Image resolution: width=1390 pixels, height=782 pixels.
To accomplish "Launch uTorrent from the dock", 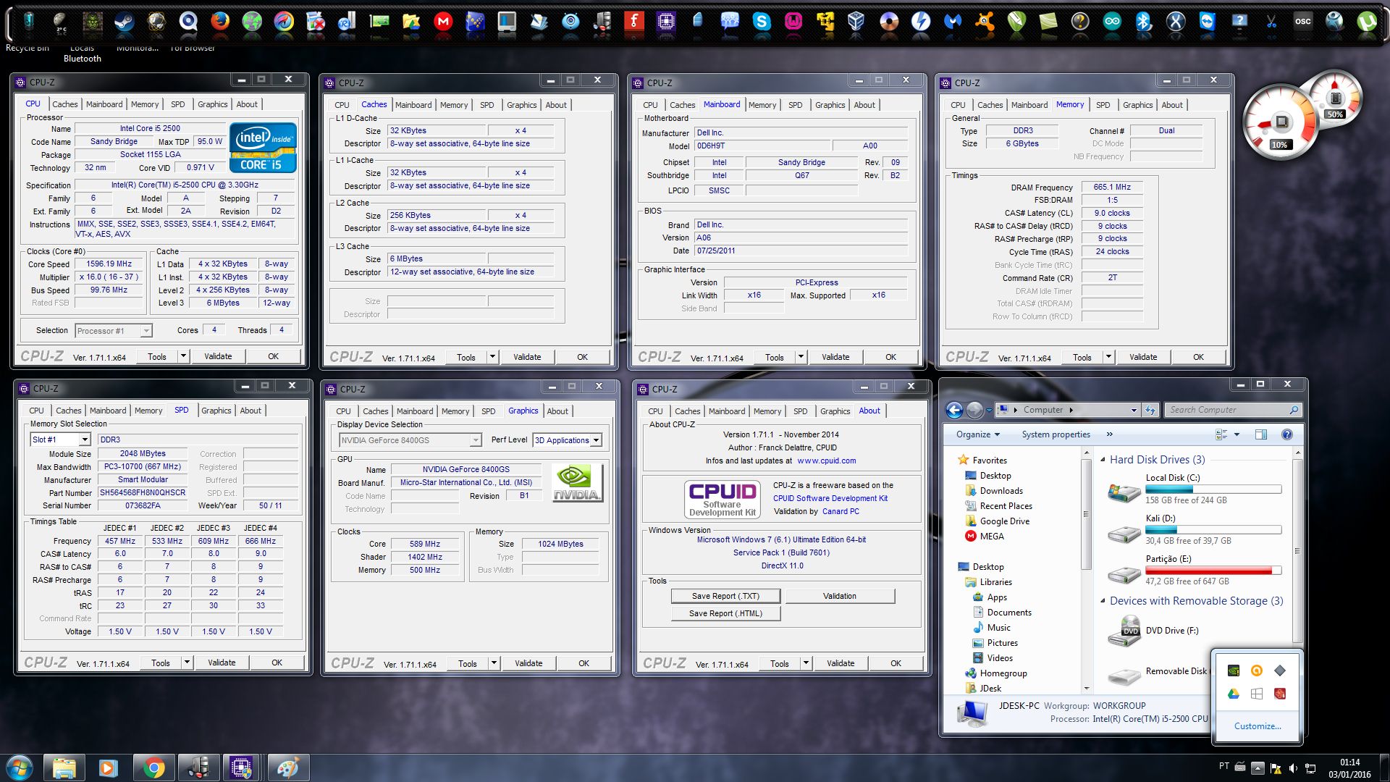I will click(x=1367, y=22).
